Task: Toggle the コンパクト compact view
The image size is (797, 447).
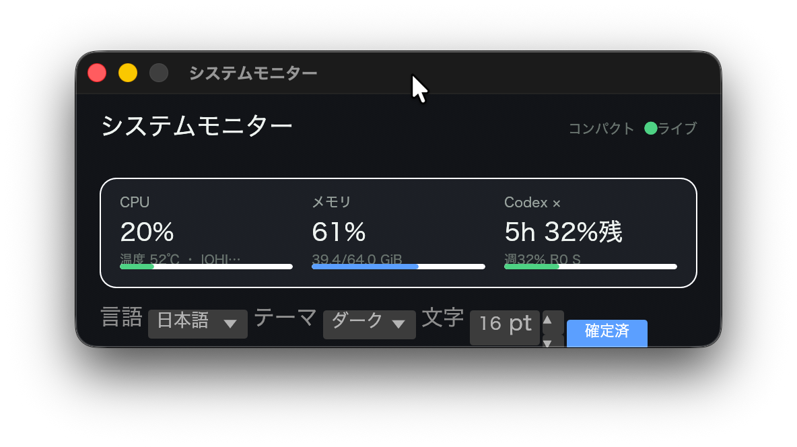Action: point(601,128)
